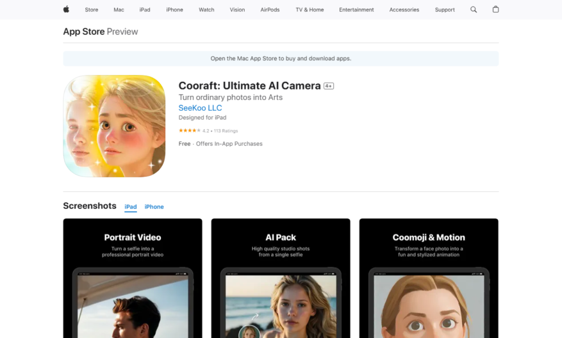562x338 pixels.
Task: Click the Coomoji & Motion screenshot
Action: [x=429, y=278]
